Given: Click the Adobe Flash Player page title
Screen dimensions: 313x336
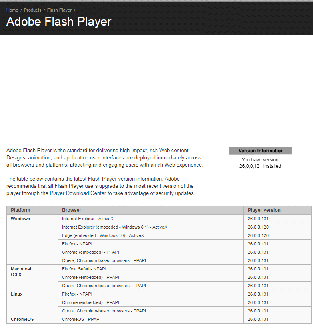Looking at the screenshot, I should (59, 22).
